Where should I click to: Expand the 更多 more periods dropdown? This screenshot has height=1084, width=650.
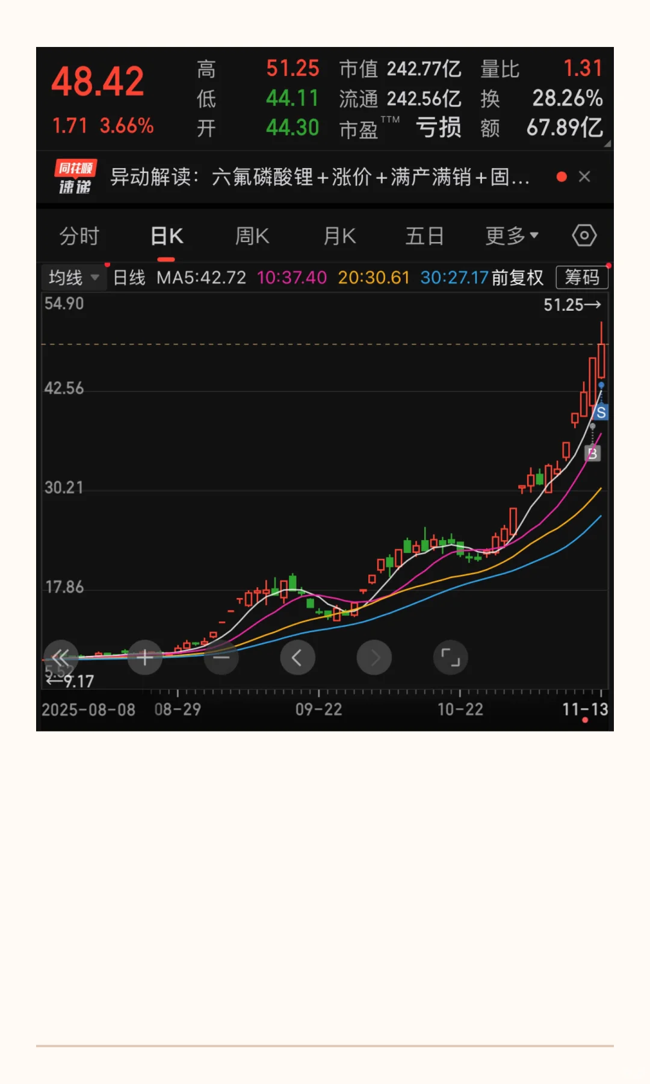(512, 236)
